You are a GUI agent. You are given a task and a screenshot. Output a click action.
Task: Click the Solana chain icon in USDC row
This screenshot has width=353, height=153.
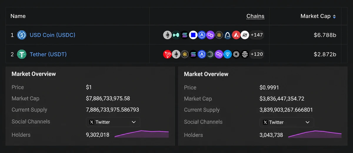[184, 35]
